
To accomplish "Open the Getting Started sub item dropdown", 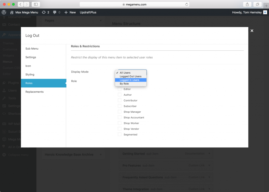I will (x=209, y=153).
